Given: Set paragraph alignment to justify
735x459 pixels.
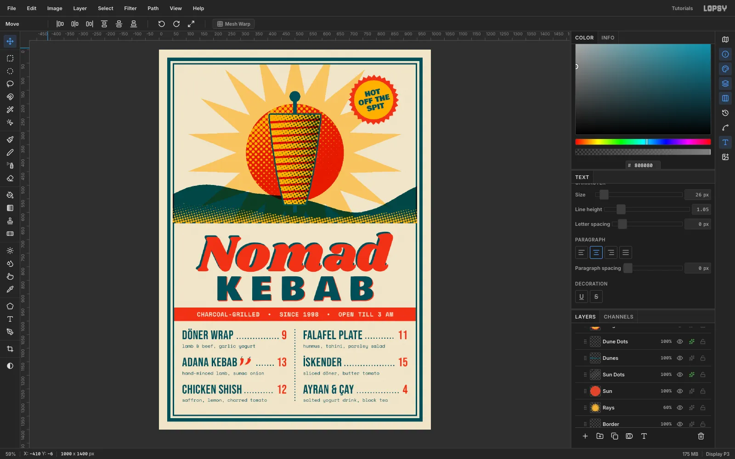Looking at the screenshot, I should pos(626,252).
